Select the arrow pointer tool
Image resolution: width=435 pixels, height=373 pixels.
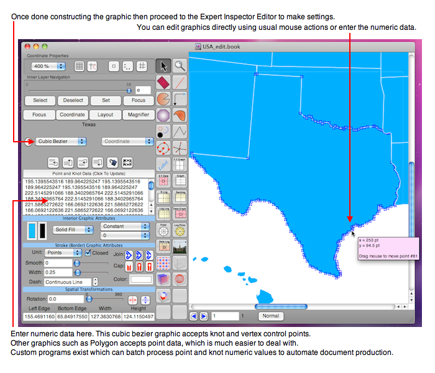pyautogui.click(x=163, y=65)
